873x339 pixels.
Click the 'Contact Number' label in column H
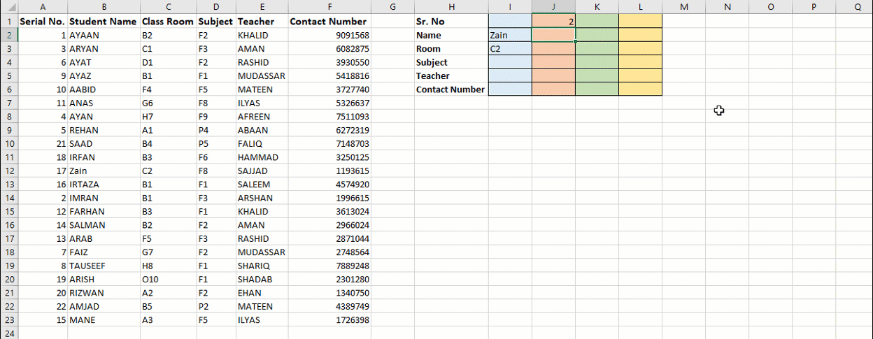(450, 89)
